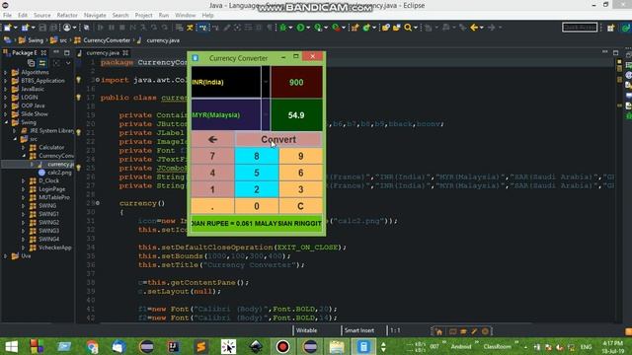
Task: Click keypad digit 9 in converter
Action: pyautogui.click(x=300, y=156)
